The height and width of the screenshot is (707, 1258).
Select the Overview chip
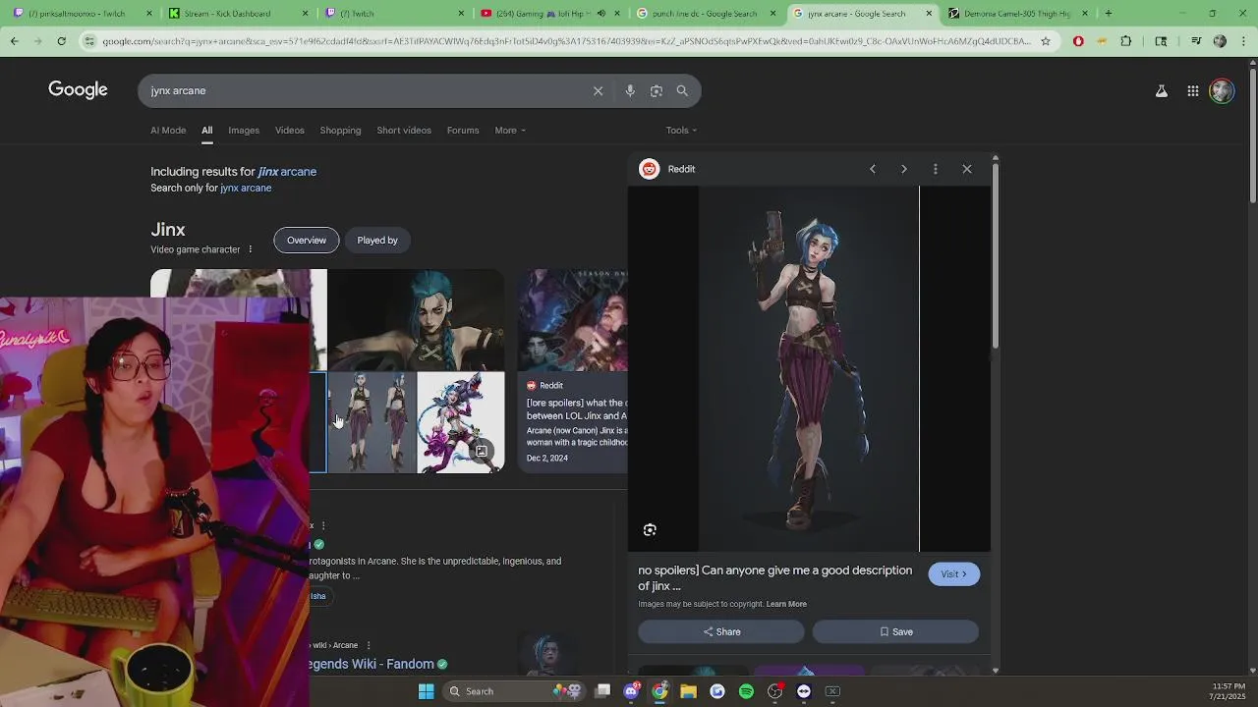307,241
